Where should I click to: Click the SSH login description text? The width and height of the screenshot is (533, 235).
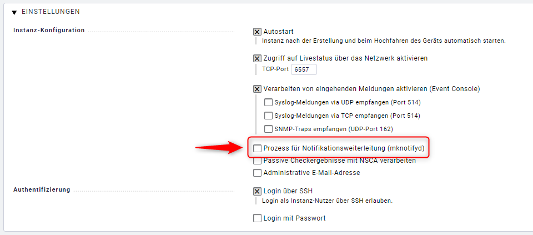click(328, 201)
